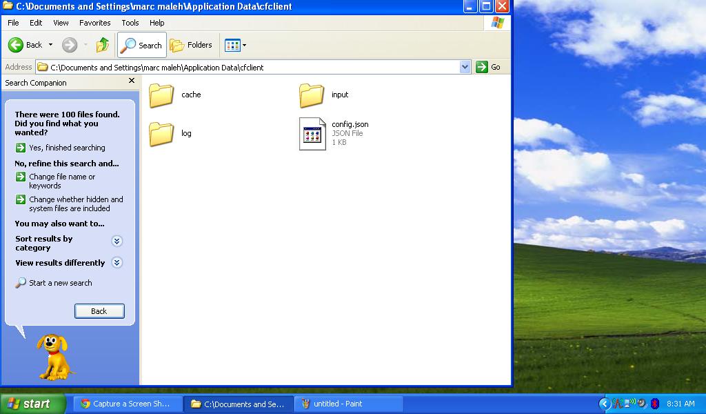Click the address bar path field
Screen dimensions: 706x414
tap(248, 68)
